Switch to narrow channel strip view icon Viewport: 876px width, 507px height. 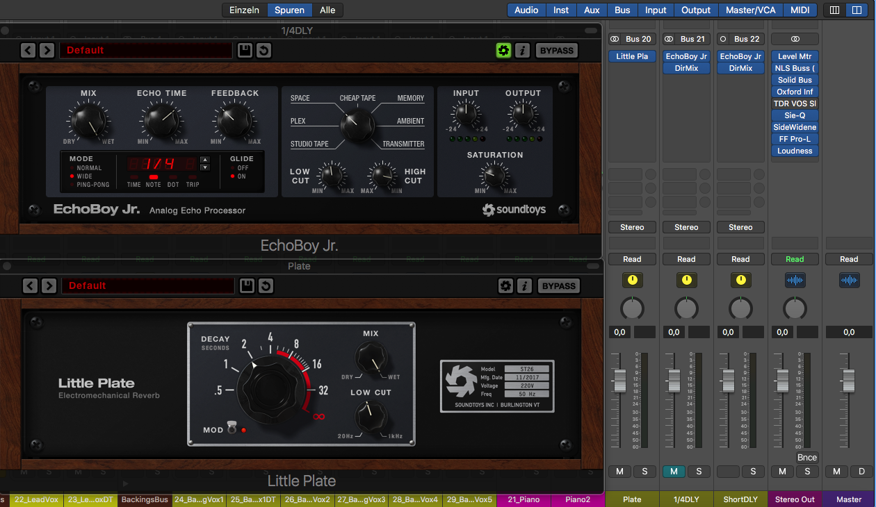coord(834,10)
